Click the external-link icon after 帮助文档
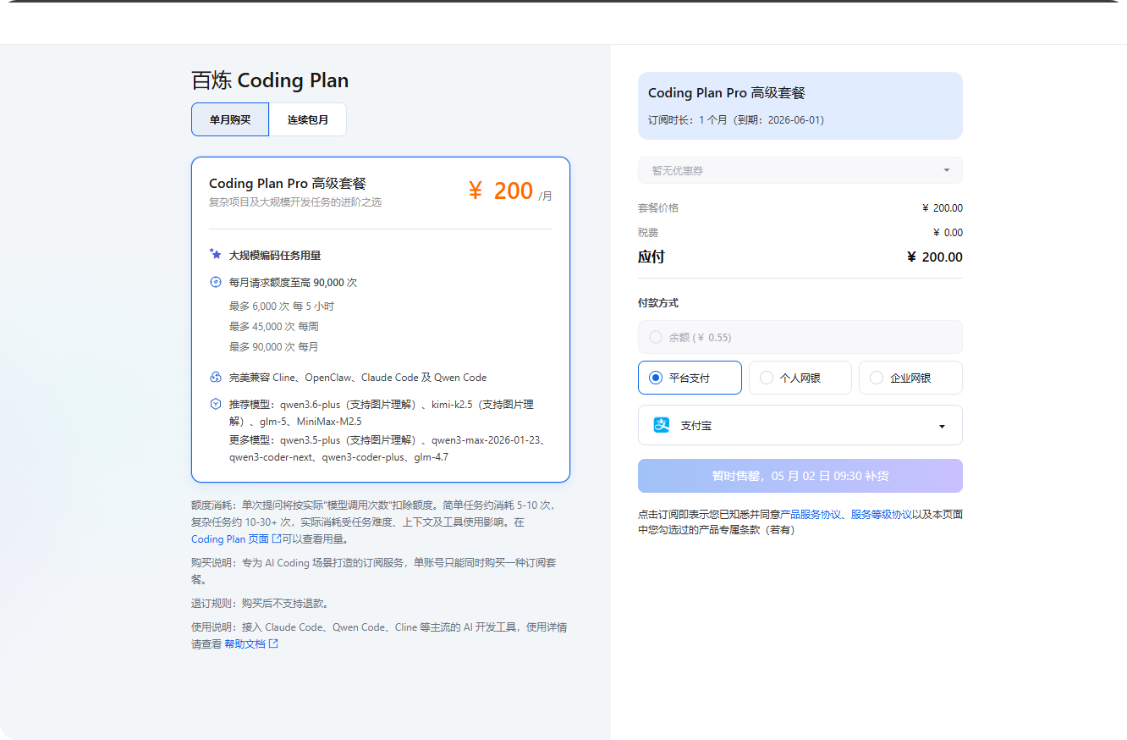1127x740 pixels. 273,643
